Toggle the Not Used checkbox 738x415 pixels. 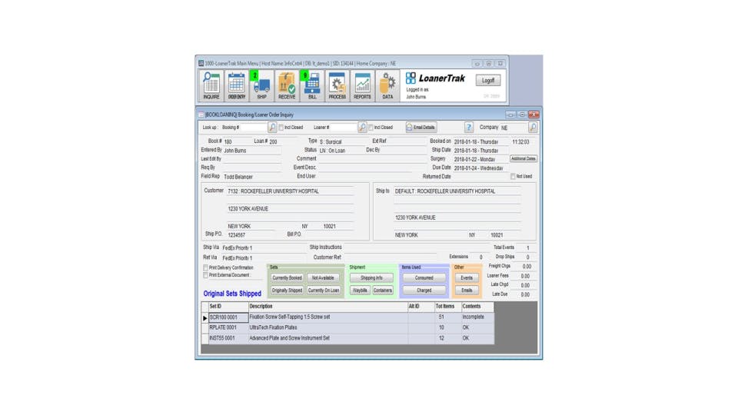(513, 177)
